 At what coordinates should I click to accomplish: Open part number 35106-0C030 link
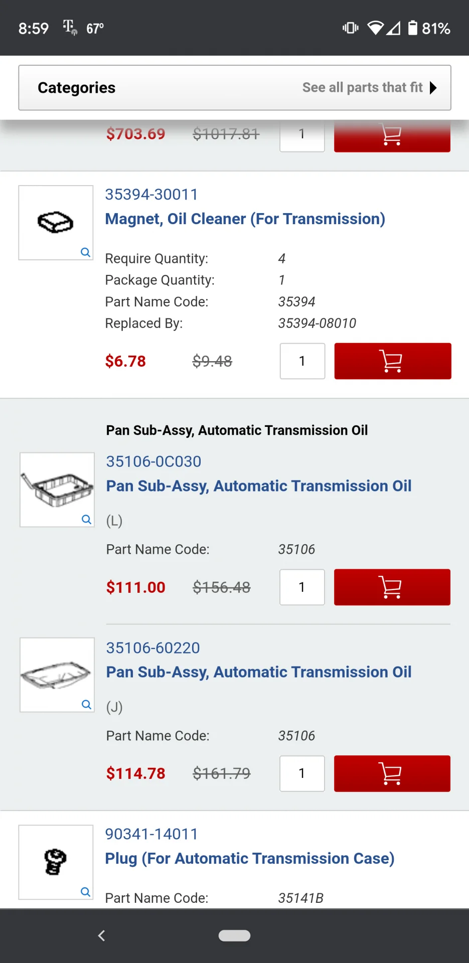click(x=153, y=461)
